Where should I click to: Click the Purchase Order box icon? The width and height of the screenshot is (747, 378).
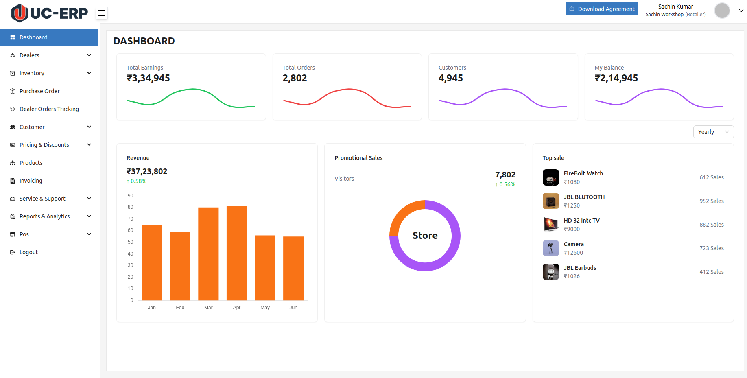point(13,91)
